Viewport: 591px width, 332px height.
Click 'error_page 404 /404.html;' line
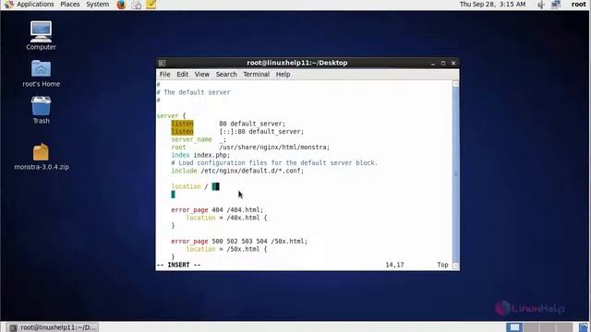[217, 209]
